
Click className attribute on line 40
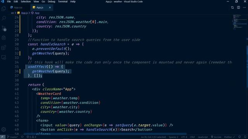pyautogui.click(x=52, y=89)
